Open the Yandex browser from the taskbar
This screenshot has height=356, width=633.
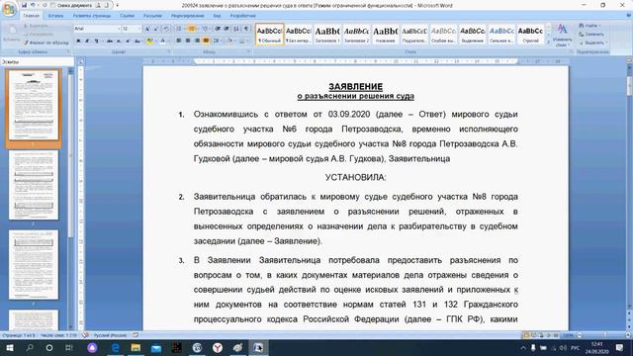tap(218, 347)
